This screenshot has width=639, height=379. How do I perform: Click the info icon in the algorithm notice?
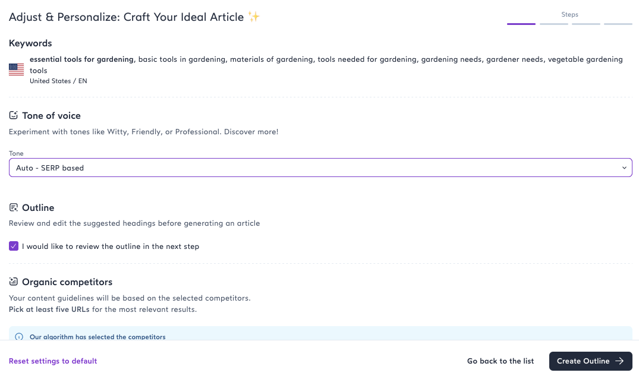[x=18, y=337]
